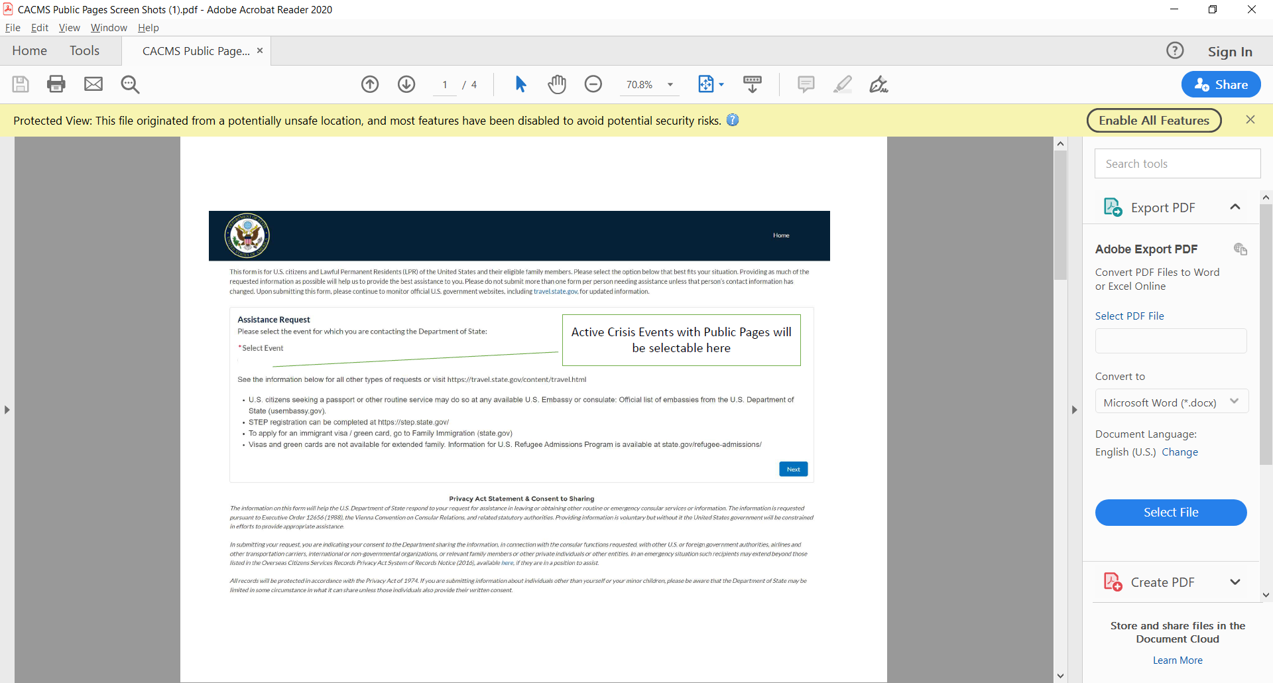This screenshot has height=683, width=1273.
Task: Click the zoom out minus icon
Action: 593,84
